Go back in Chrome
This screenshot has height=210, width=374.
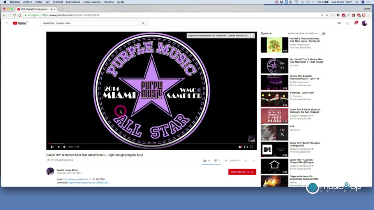coord(4,15)
